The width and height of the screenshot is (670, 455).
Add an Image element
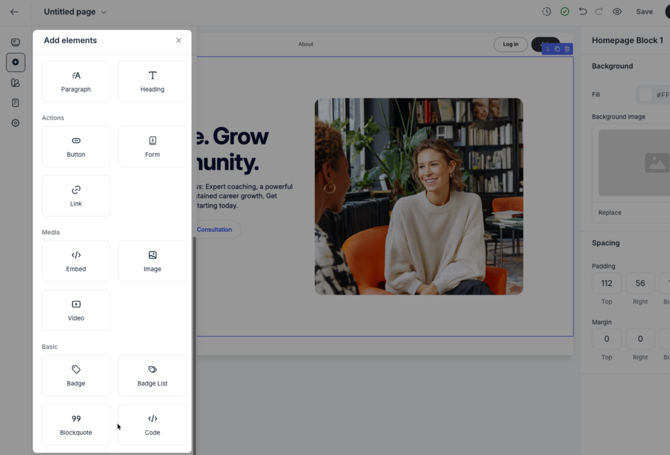152,261
